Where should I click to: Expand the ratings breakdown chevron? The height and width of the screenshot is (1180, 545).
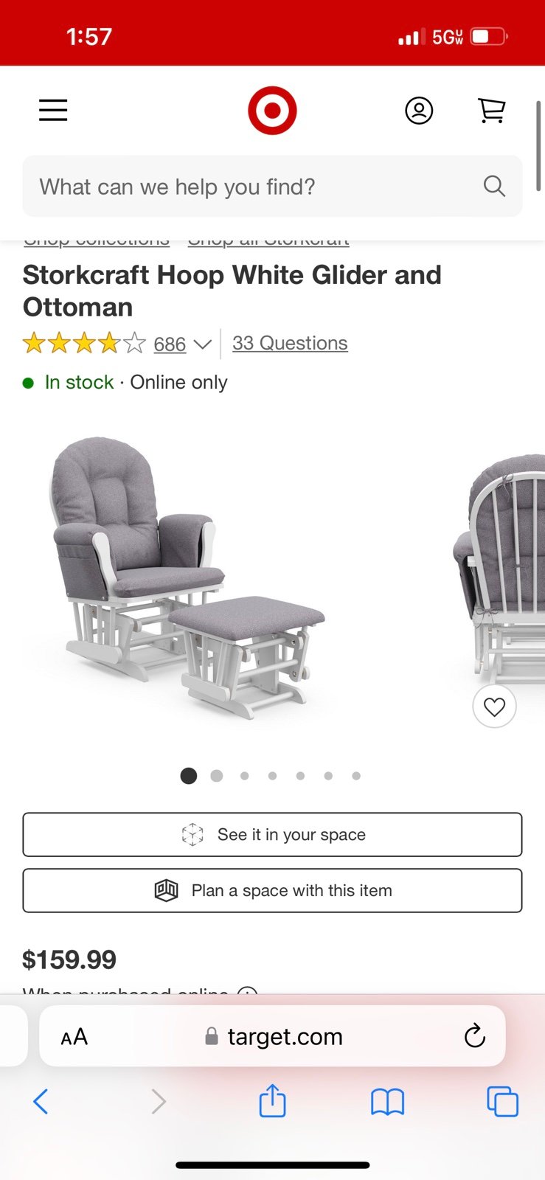point(202,344)
